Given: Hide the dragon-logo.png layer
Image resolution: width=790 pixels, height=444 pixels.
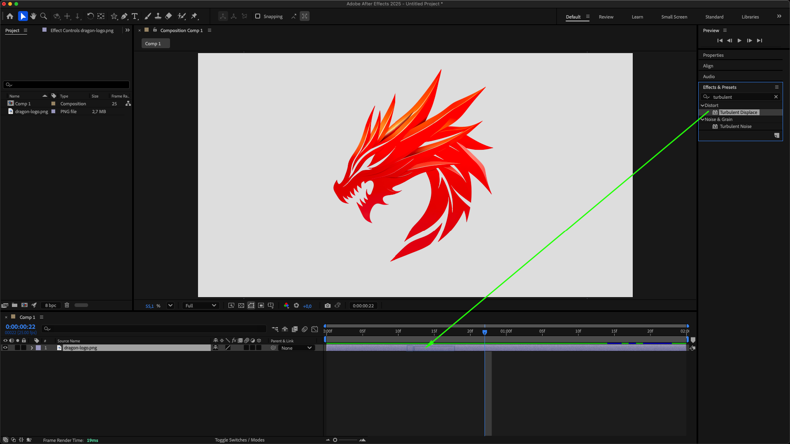Looking at the screenshot, I should pos(5,348).
